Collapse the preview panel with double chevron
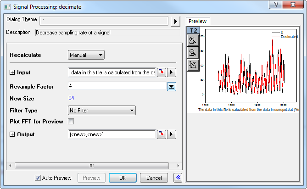 (x=178, y=178)
